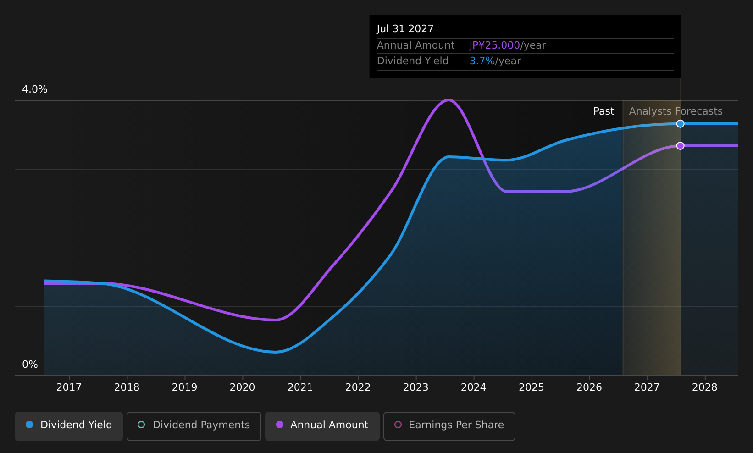Click the 2023 x-axis label
753x453 pixels.
click(x=415, y=387)
